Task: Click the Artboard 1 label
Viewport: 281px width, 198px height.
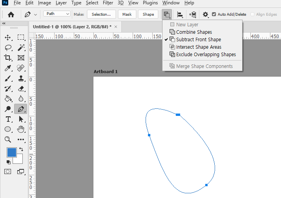Action: [x=106, y=71]
